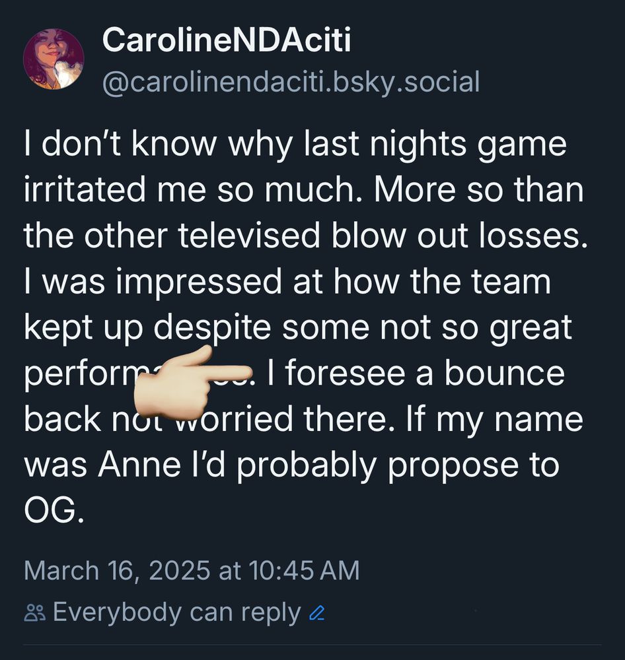Click the pencil edit icon for reply settings

click(317, 613)
